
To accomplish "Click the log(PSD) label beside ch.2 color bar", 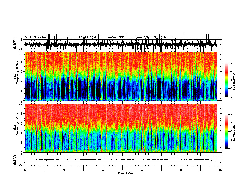I will 234,133.
